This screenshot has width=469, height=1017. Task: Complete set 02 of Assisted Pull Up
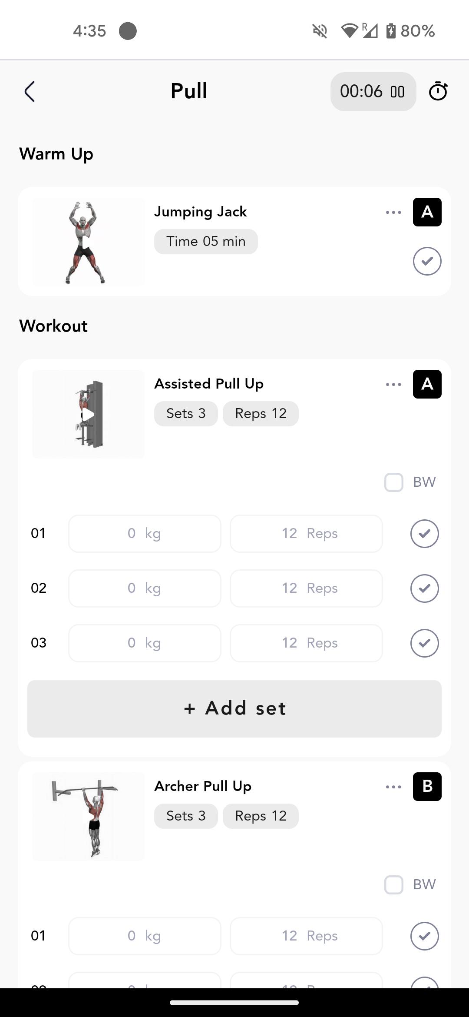click(425, 588)
